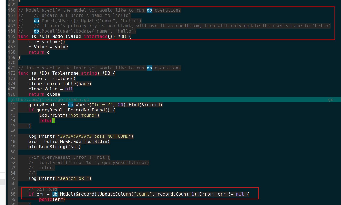Click line number 41 in the lower pane
The height and width of the screenshot is (205, 341).
coord(13,105)
